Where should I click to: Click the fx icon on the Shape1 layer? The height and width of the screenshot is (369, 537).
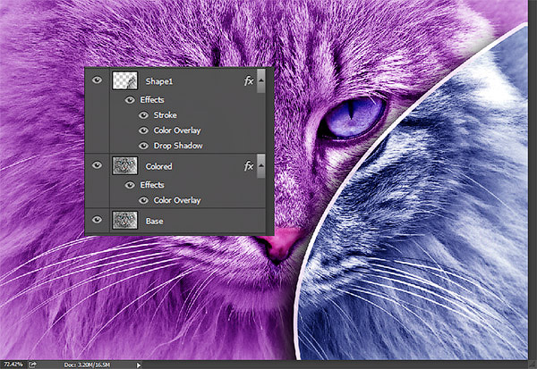point(249,80)
